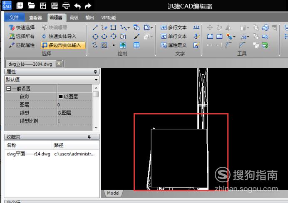The width and height of the screenshot is (288, 203).
Task: Click the 线型比例 value 1
Action: pyautogui.click(x=59, y=121)
